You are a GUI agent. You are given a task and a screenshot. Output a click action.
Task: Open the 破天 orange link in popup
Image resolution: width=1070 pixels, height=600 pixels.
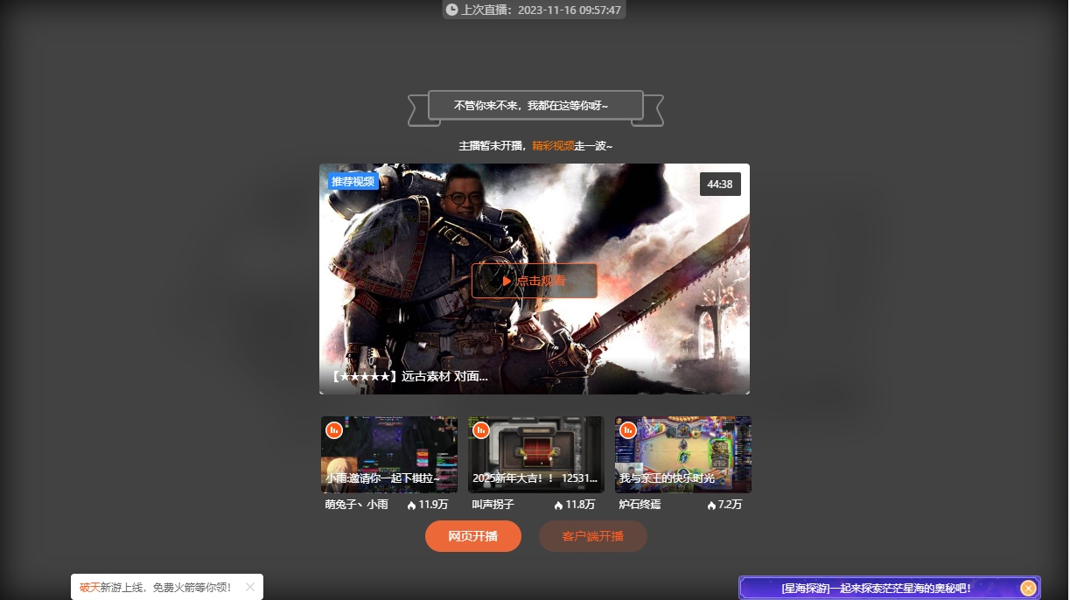click(89, 587)
